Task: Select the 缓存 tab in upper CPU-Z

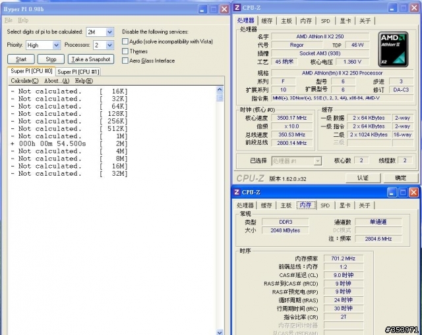Action: click(266, 21)
